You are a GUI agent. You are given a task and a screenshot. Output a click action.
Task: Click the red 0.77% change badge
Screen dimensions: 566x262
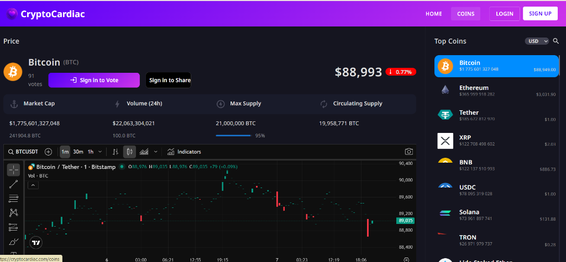[401, 72]
